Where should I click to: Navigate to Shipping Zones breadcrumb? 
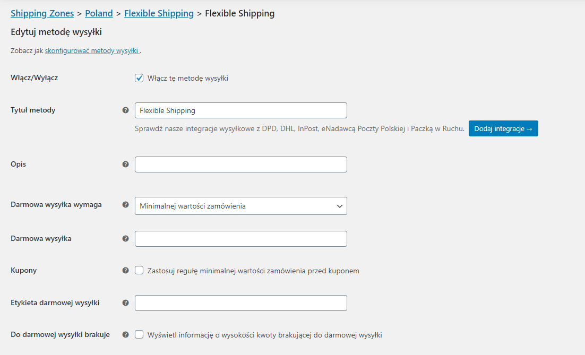click(42, 13)
